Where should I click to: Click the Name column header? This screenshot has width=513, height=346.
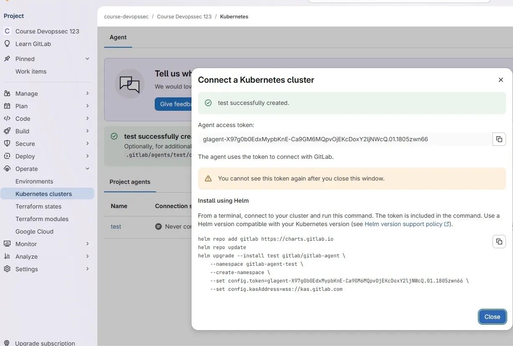pos(119,206)
